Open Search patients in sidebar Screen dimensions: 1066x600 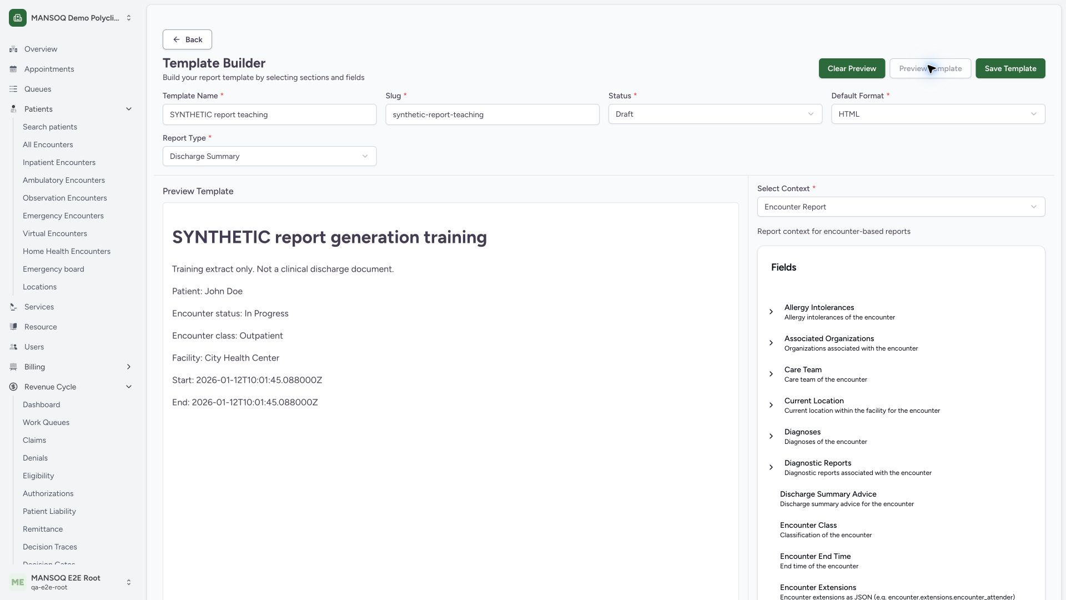[x=50, y=127]
